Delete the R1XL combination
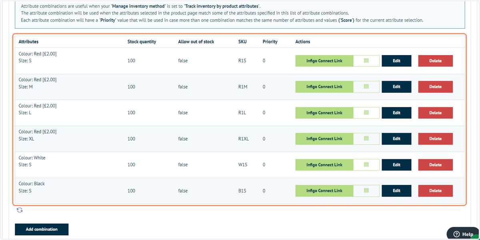The image size is (480, 240). (435, 139)
